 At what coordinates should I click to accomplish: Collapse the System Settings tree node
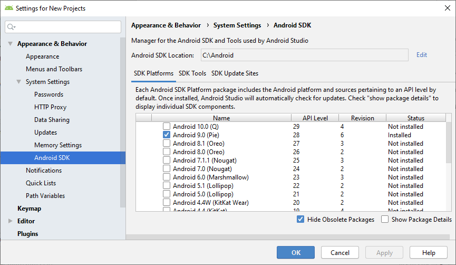click(18, 82)
